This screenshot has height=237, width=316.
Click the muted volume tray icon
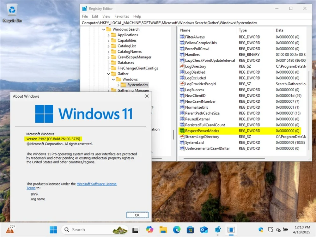click(278, 230)
